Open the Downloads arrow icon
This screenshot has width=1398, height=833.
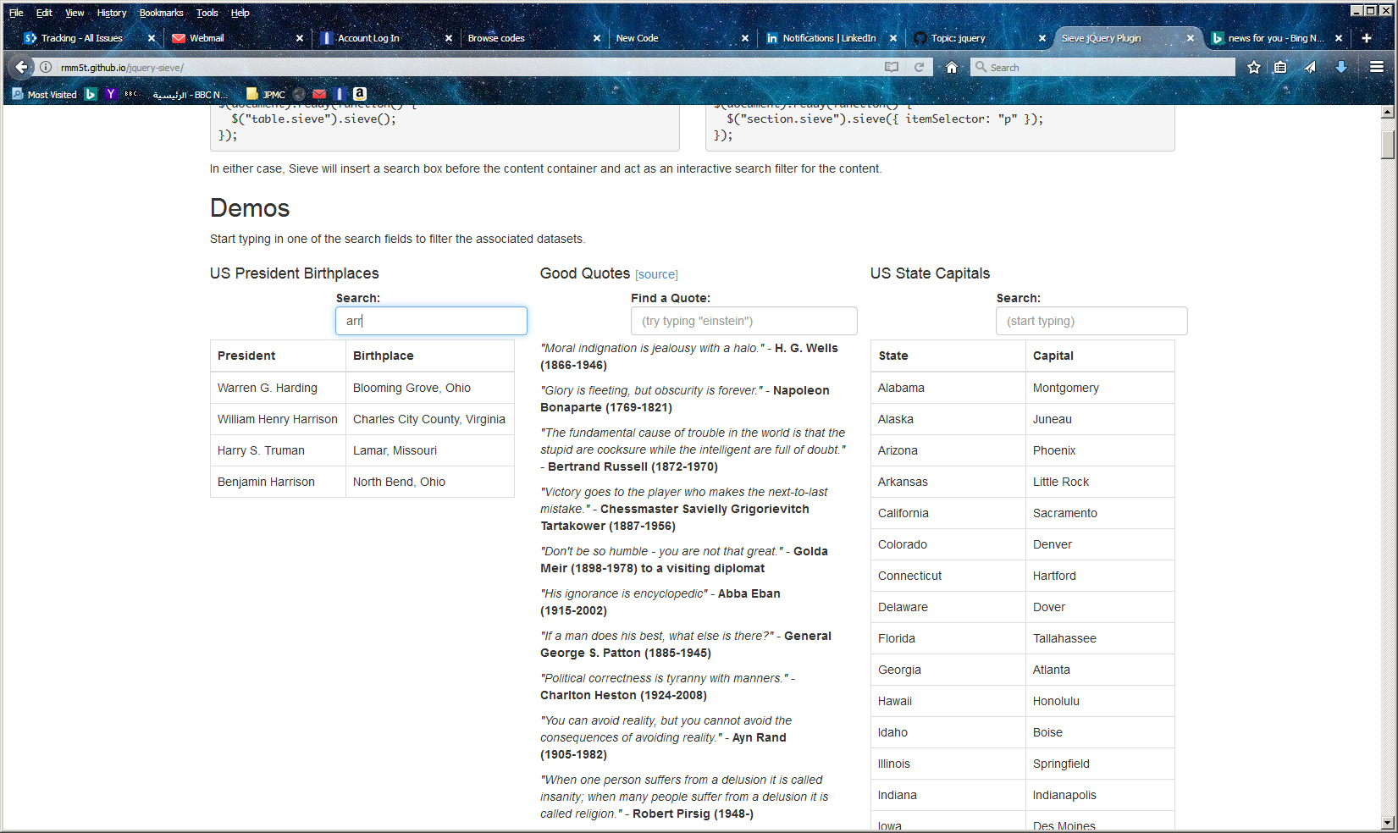[x=1341, y=67]
